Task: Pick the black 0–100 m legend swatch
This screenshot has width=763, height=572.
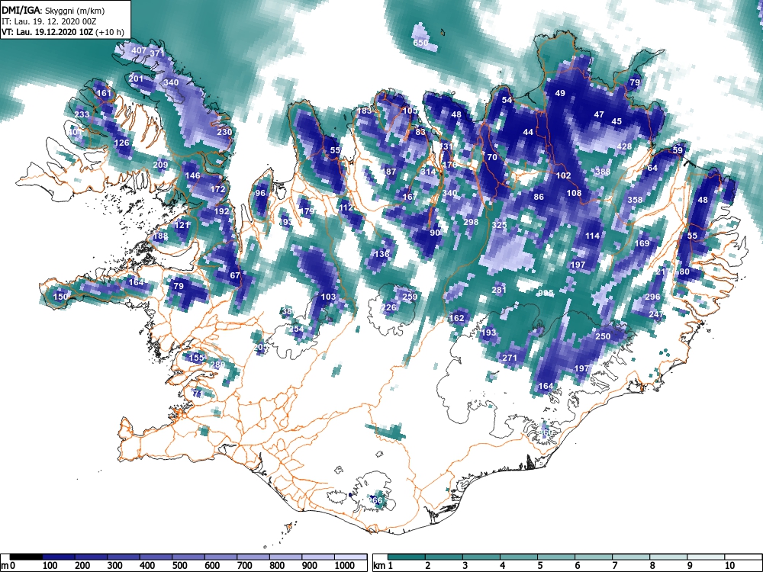Action: pyautogui.click(x=26, y=557)
